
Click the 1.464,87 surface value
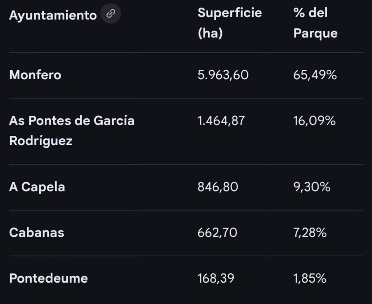pos(221,121)
